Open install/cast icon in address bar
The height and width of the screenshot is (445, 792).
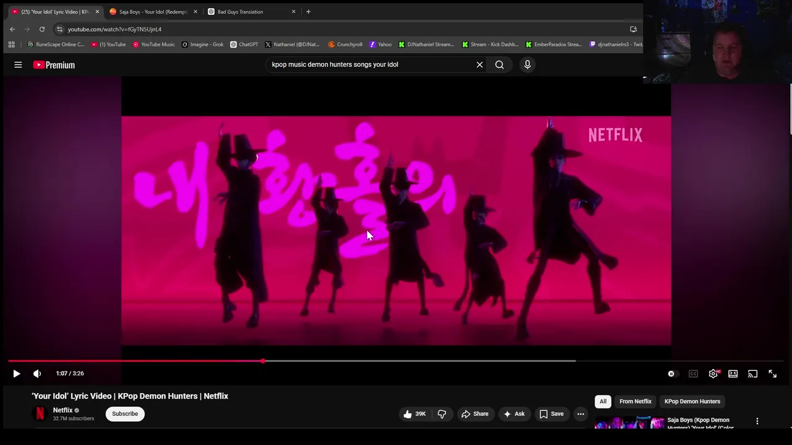(x=633, y=29)
